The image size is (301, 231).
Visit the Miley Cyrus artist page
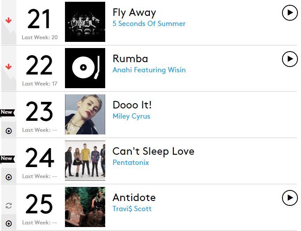131,116
